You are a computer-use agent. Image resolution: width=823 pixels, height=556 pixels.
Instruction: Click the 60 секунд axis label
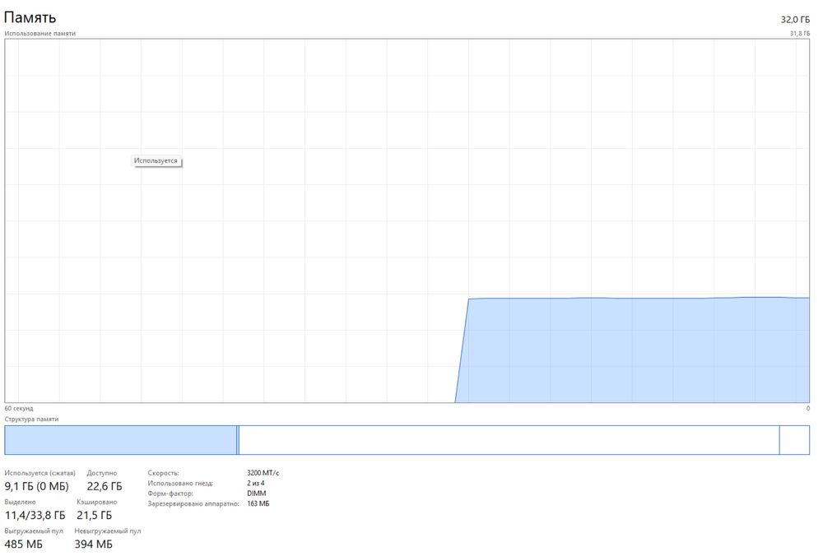[19, 408]
